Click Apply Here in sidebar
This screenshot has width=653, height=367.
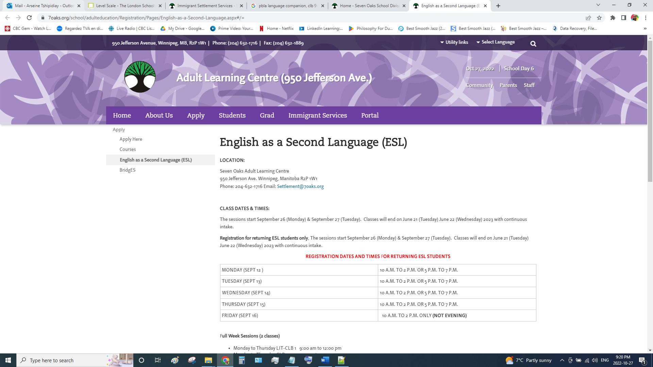(131, 139)
